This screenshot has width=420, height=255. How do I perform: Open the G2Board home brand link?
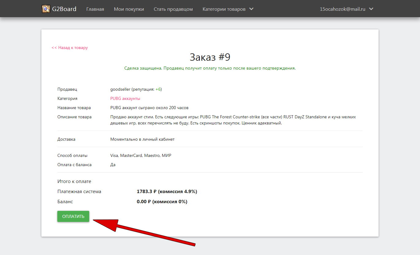(59, 9)
